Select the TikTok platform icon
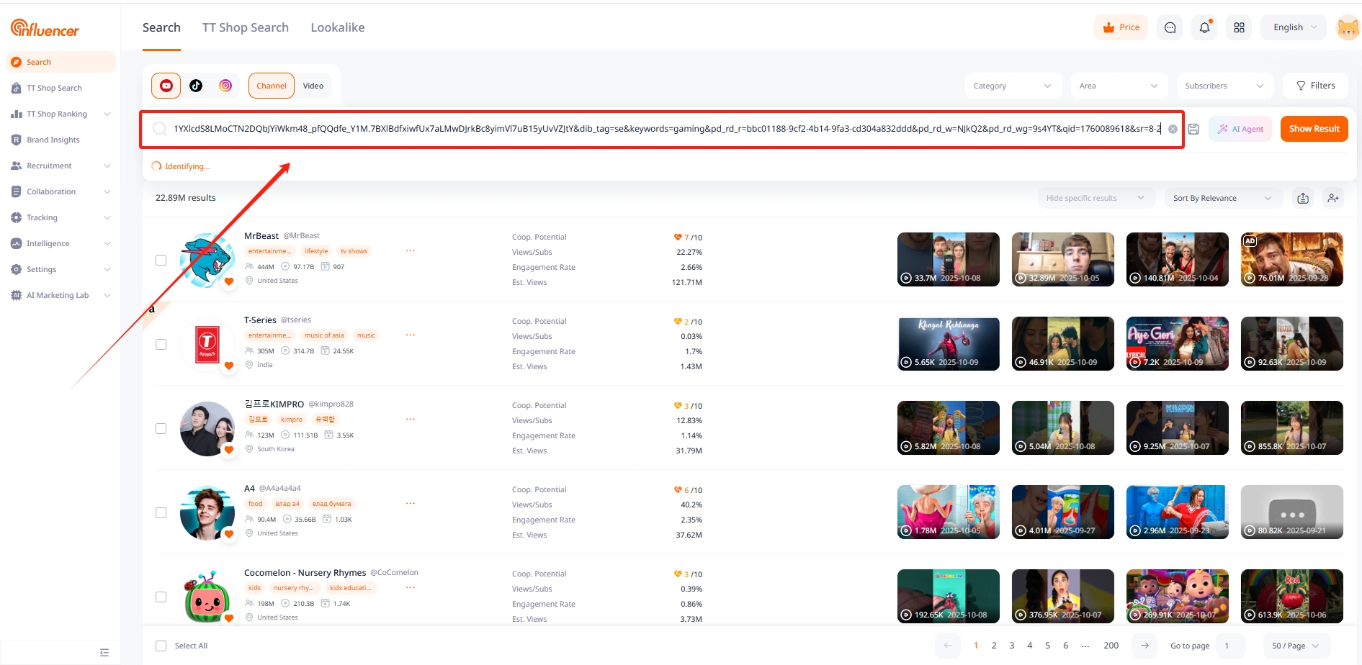Image resolution: width=1362 pixels, height=665 pixels. coord(196,86)
